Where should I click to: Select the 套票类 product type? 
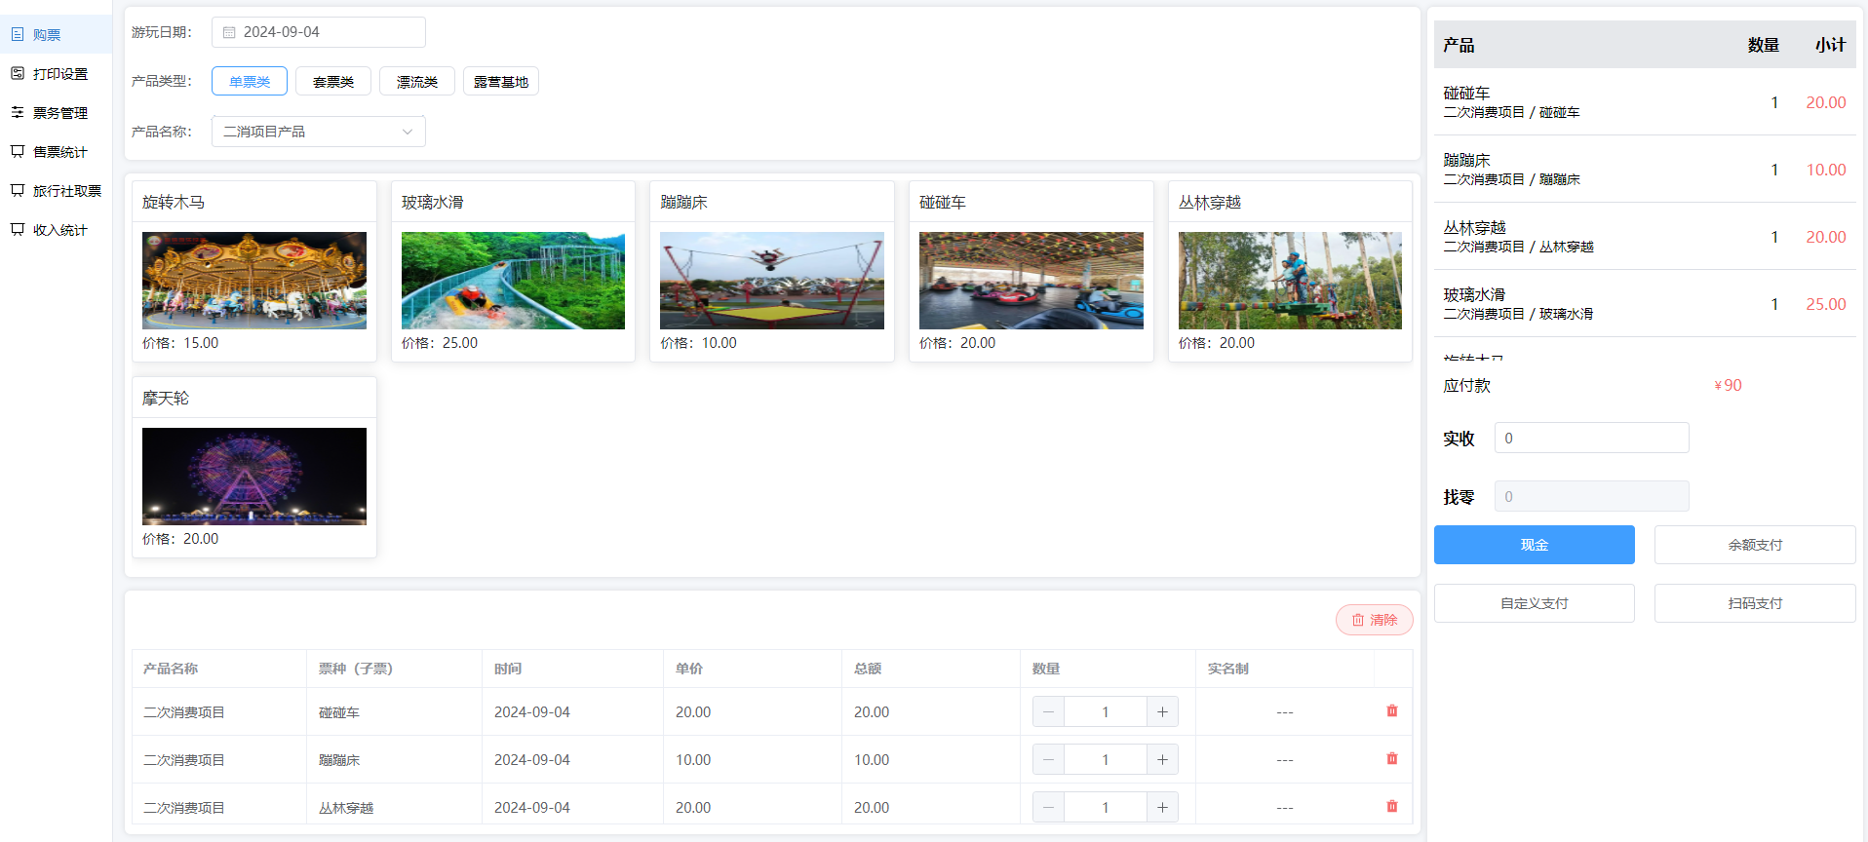(x=333, y=81)
